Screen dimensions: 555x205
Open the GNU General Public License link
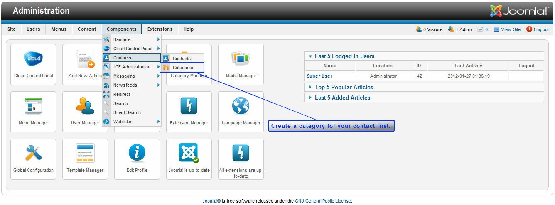[323, 201]
